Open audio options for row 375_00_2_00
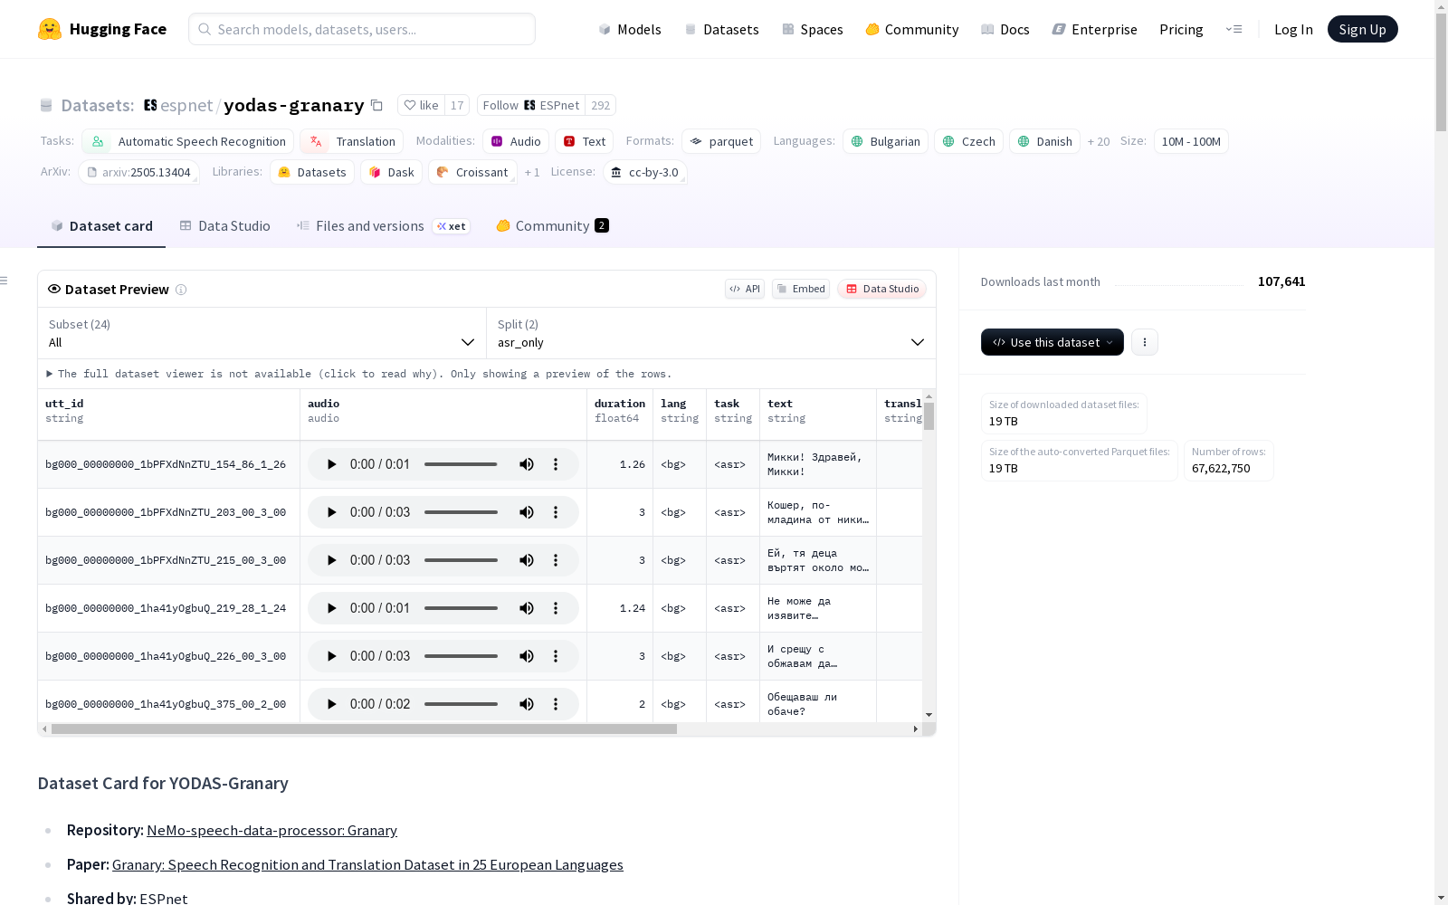 tap(556, 704)
